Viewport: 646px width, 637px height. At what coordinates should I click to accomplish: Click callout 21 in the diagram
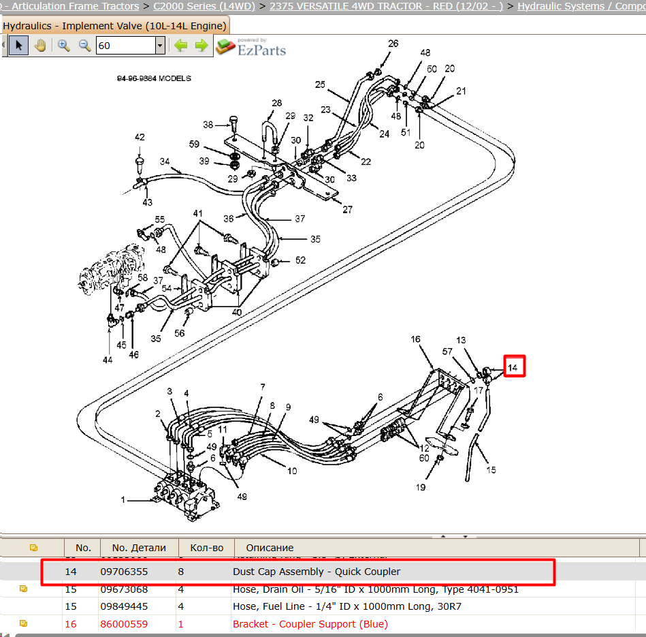[x=461, y=91]
